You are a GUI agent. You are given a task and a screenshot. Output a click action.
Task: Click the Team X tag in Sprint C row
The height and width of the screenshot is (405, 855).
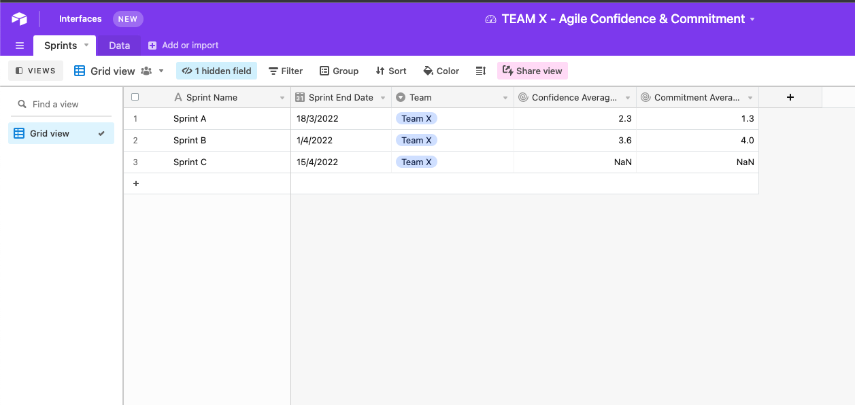coord(416,162)
